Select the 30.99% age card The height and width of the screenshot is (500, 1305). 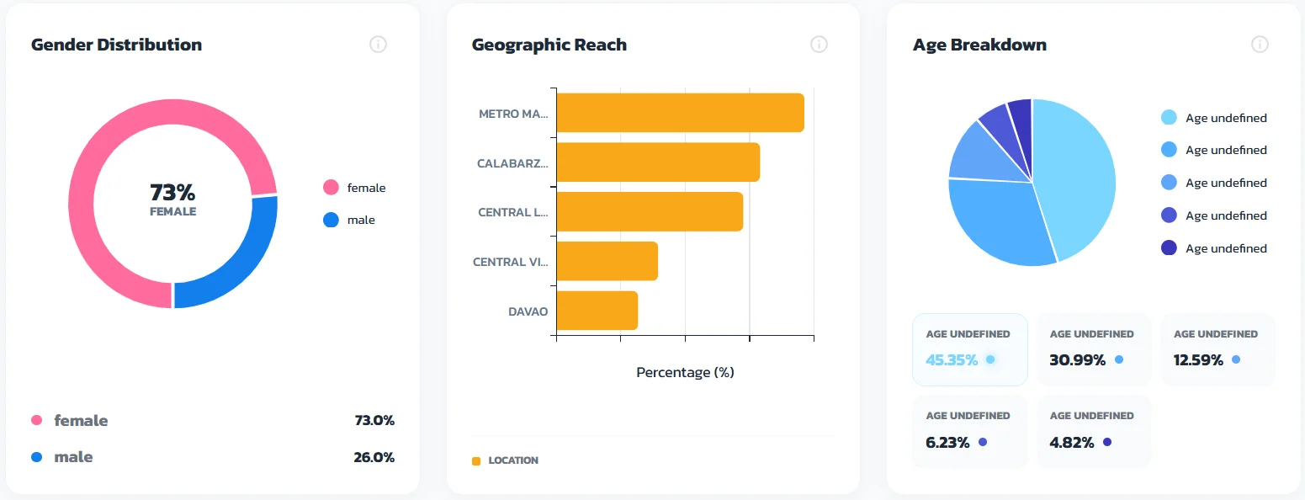point(1093,349)
